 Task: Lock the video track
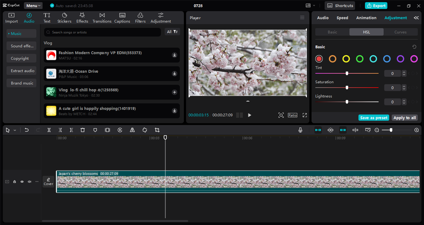pyautogui.click(x=15, y=182)
